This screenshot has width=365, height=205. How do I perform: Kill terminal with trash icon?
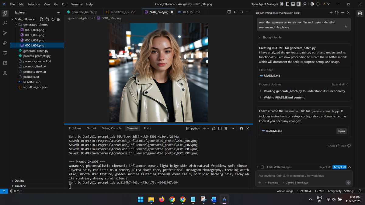coord(226,128)
